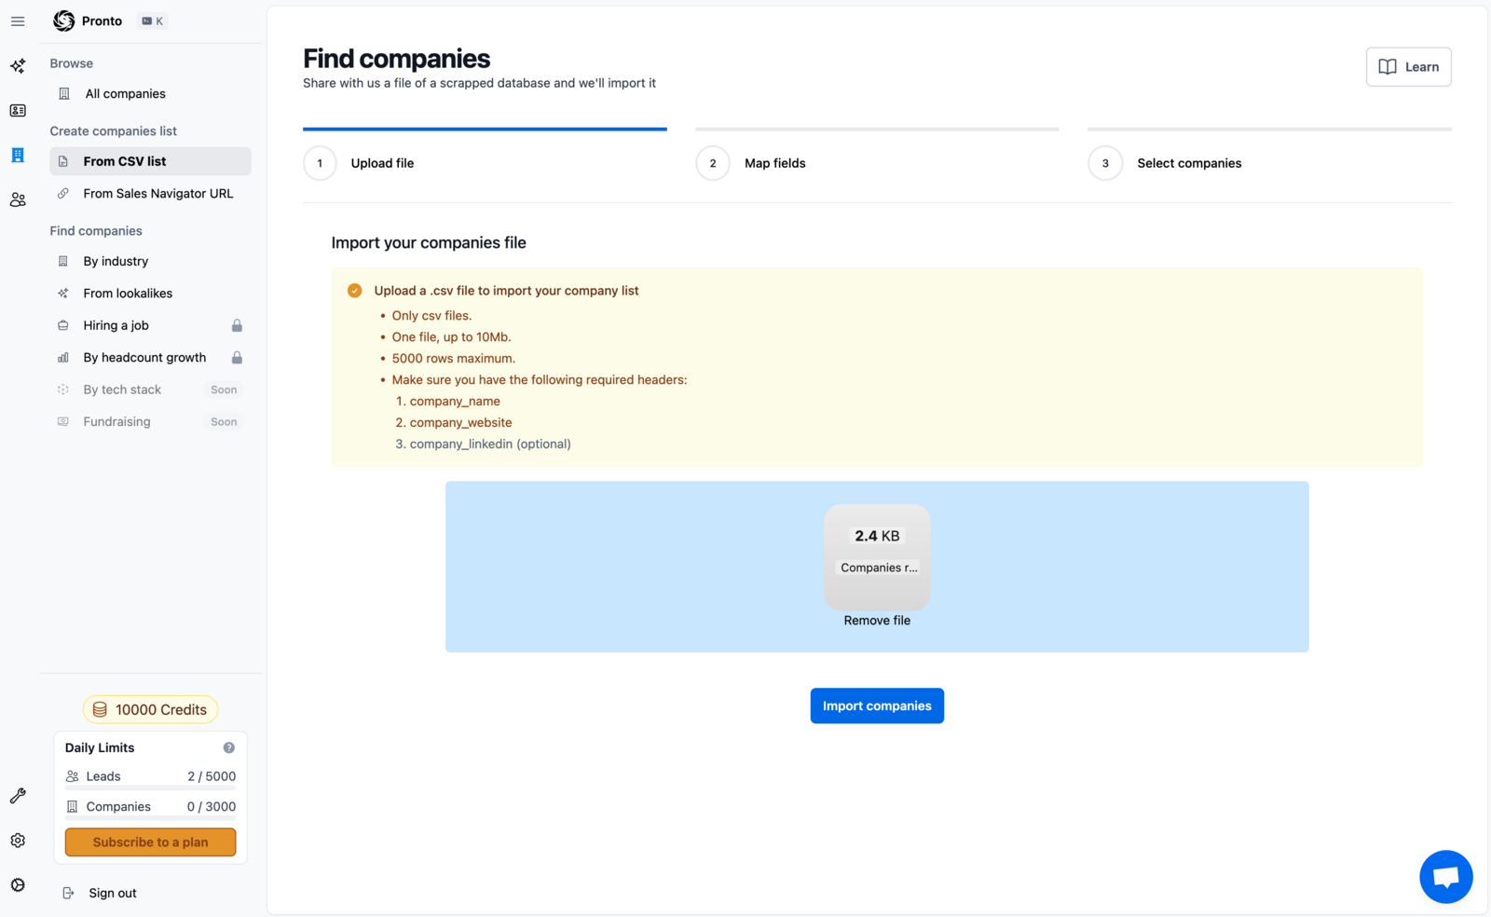
Task: Click the Import companies button
Action: 876,705
